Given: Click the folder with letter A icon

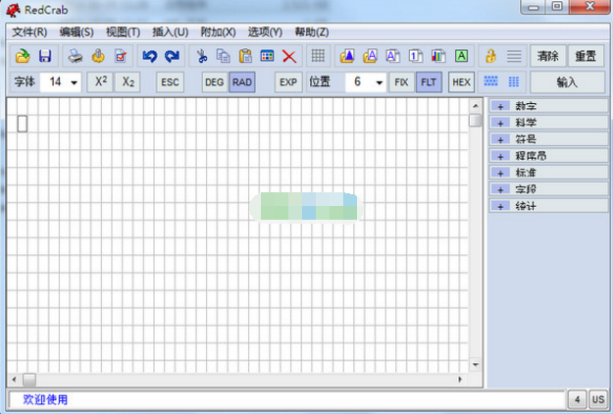Looking at the screenshot, I should (370, 56).
